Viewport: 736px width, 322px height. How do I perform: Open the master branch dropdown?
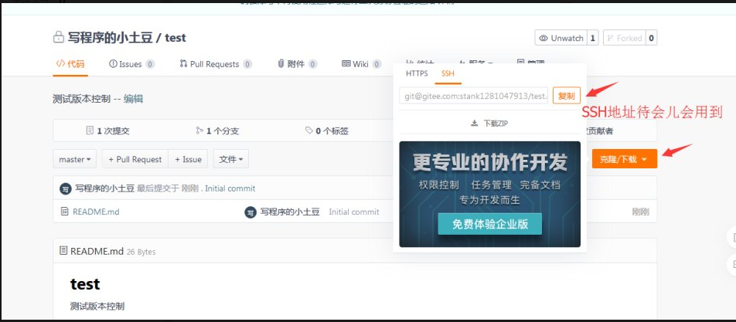coord(75,159)
